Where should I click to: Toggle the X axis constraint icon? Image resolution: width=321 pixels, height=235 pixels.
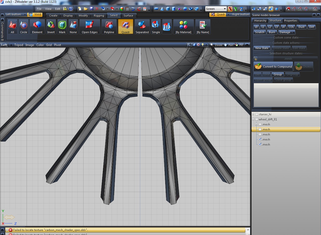click(x=230, y=9)
